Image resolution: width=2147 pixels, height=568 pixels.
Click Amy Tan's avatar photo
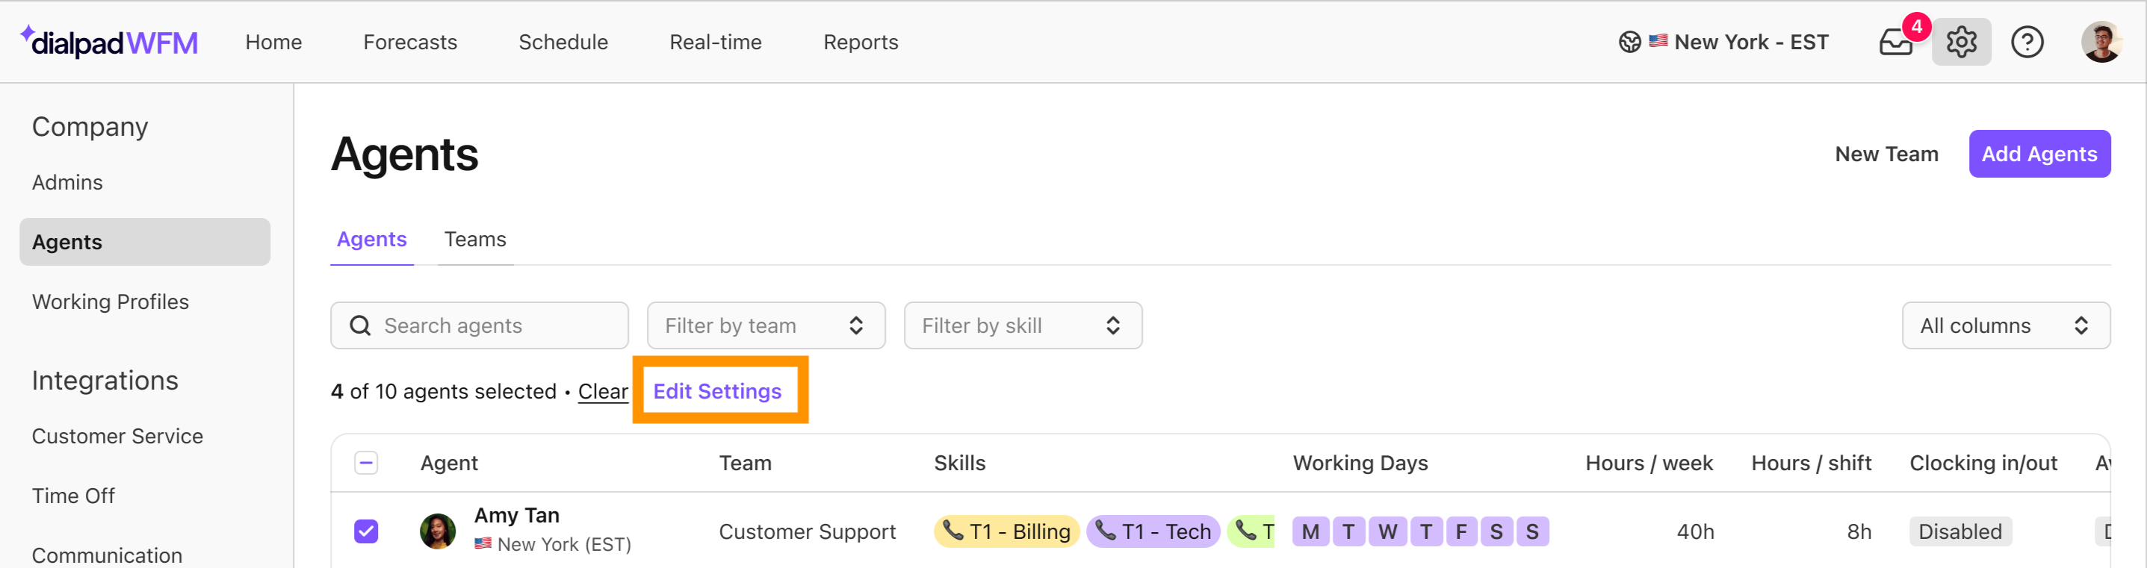pyautogui.click(x=438, y=531)
